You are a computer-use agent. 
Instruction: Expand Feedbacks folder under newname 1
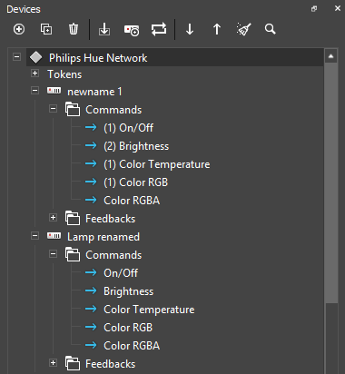(54, 217)
